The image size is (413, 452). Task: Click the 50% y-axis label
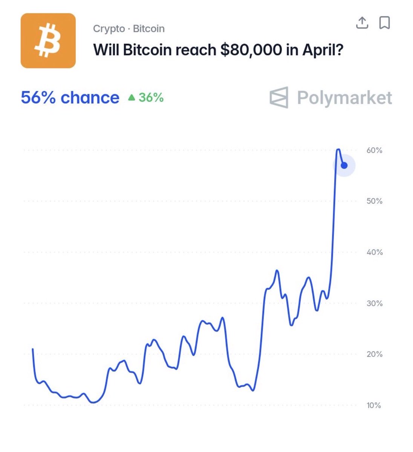pyautogui.click(x=374, y=201)
